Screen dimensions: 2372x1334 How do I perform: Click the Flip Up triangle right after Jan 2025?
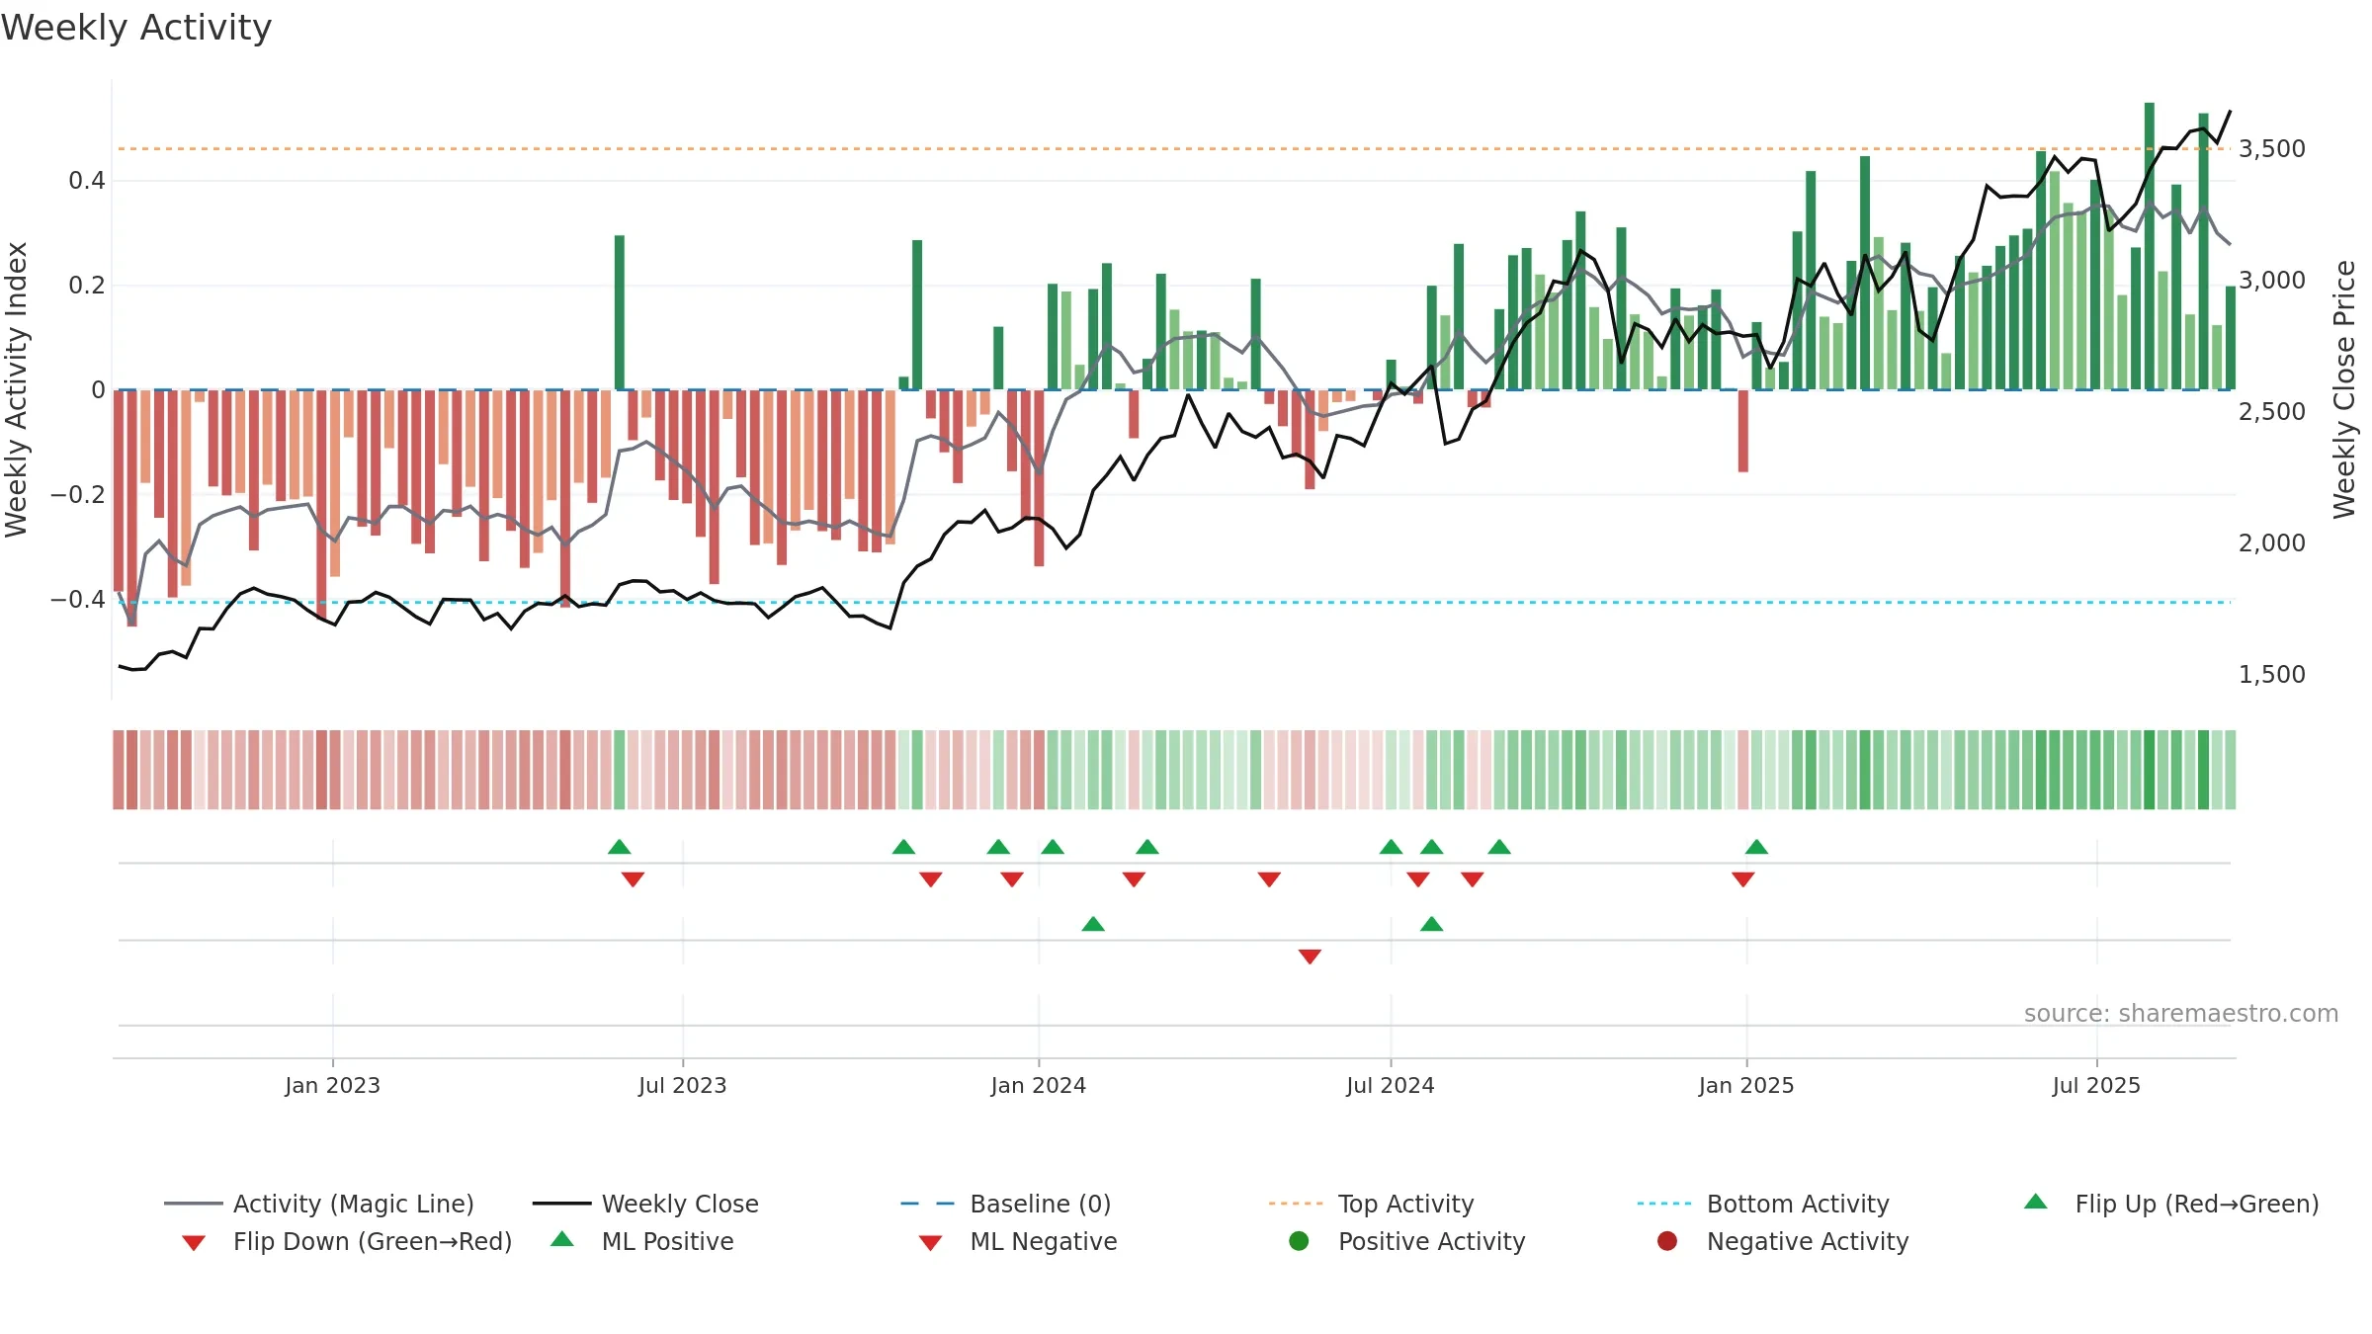(1756, 847)
